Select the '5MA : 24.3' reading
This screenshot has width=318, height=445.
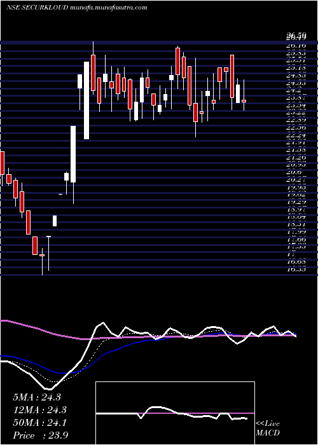click(x=37, y=397)
